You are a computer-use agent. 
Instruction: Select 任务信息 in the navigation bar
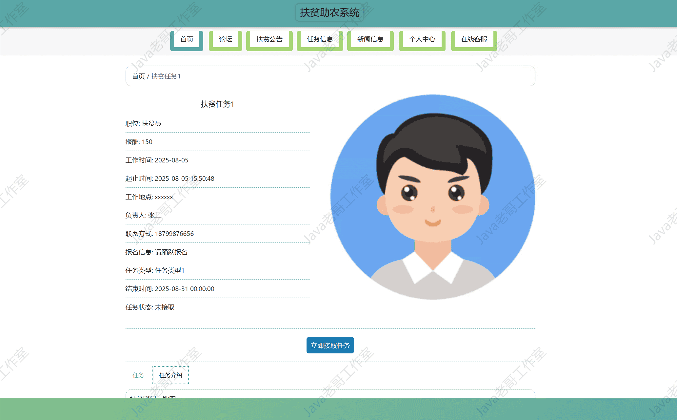[320, 39]
